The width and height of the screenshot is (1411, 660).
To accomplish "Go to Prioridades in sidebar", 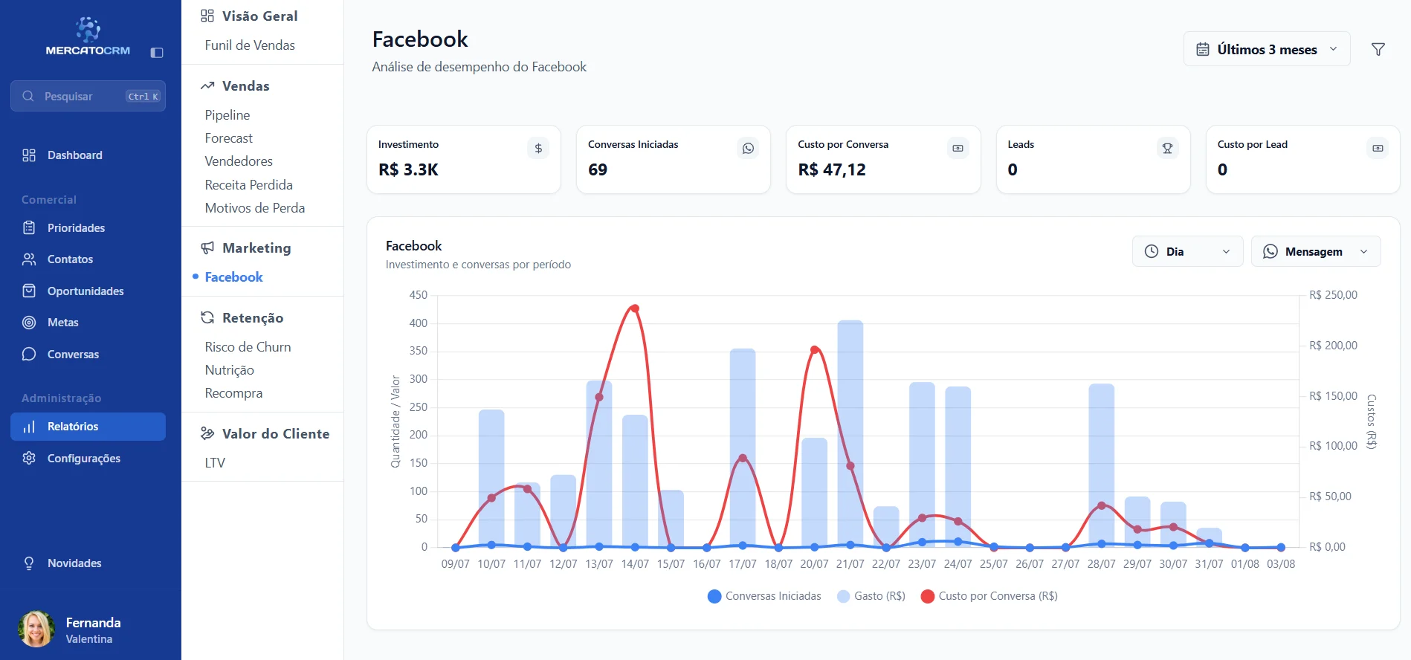I will (88, 227).
